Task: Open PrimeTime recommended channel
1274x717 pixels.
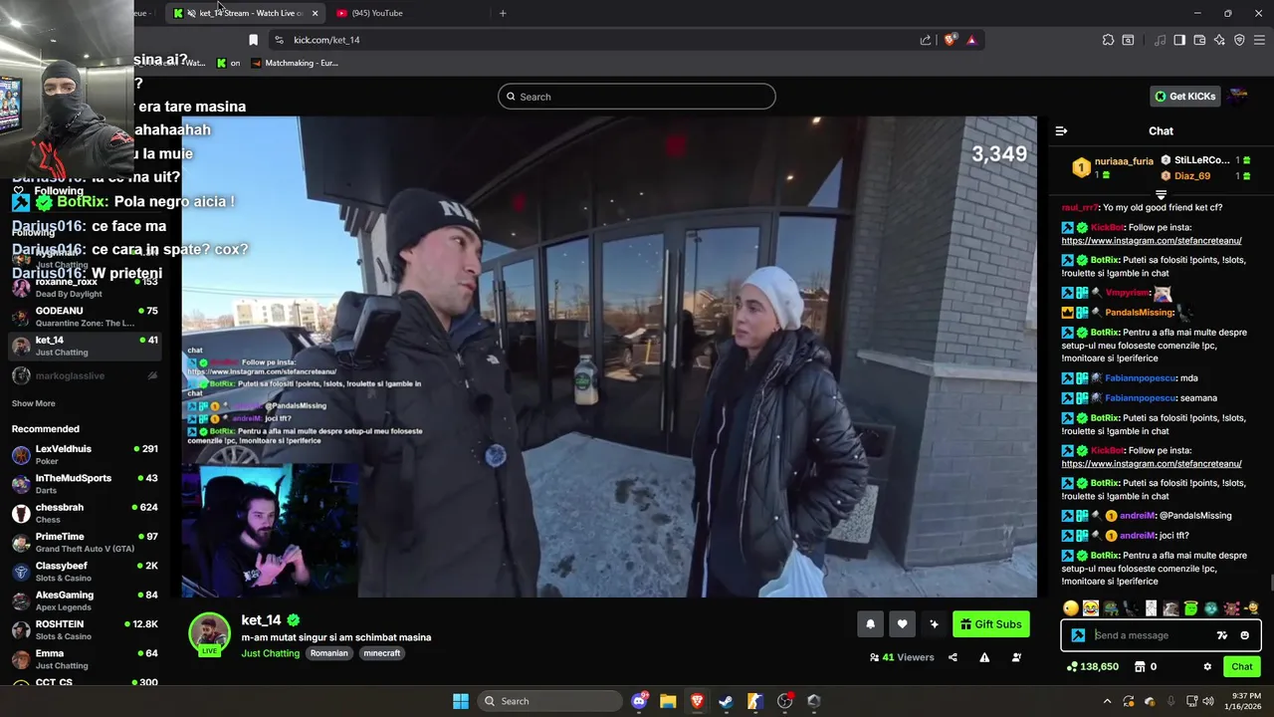Action: point(84,543)
